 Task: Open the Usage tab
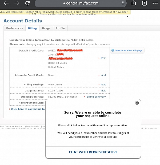click(x=46, y=28)
